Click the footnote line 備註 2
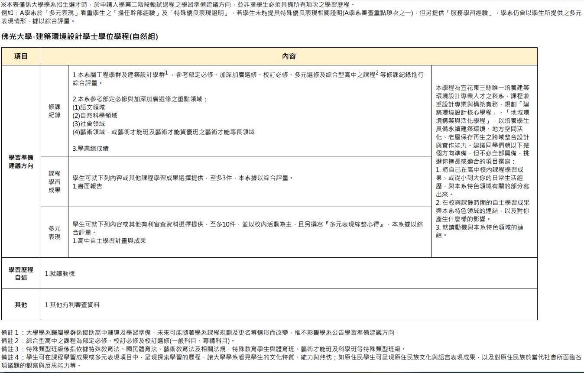The height and width of the screenshot is (373, 584). click(x=118, y=341)
